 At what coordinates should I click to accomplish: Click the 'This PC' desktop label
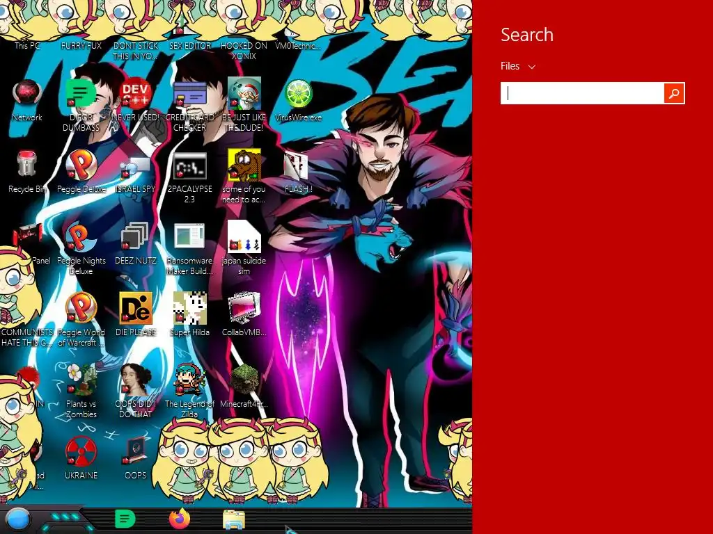pyautogui.click(x=27, y=46)
